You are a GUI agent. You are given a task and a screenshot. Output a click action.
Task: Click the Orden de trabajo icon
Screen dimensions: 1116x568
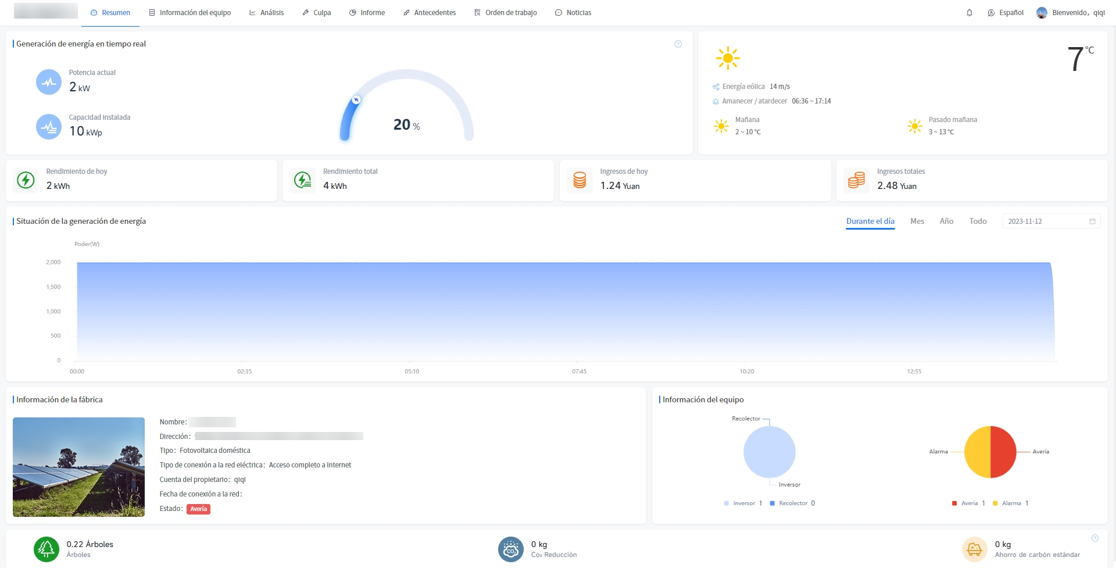click(x=477, y=13)
